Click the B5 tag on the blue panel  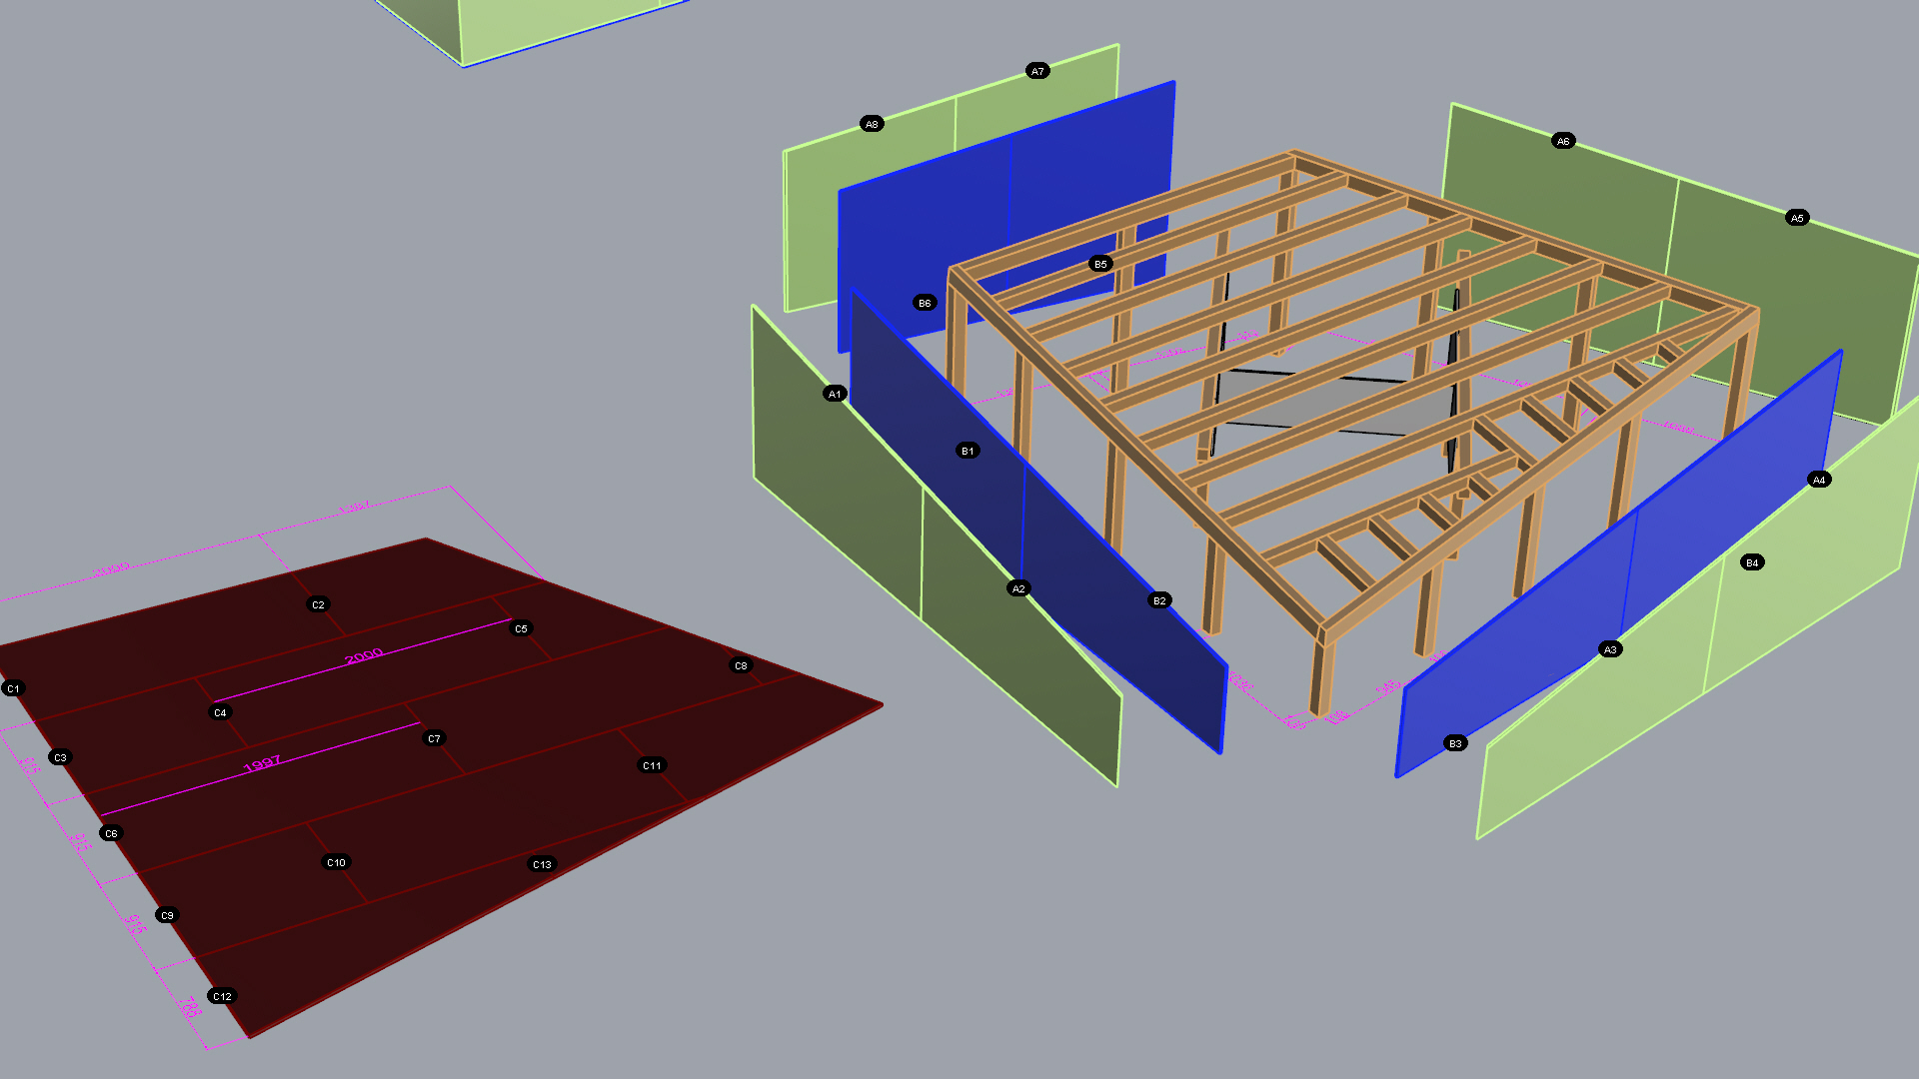[1100, 264]
